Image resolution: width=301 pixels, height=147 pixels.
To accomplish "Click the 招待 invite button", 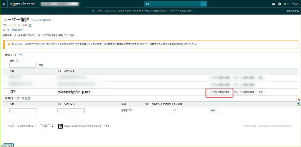I will [213, 110].
